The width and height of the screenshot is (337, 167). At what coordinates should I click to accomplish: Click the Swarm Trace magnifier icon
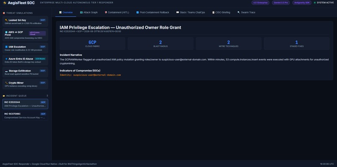(239, 13)
